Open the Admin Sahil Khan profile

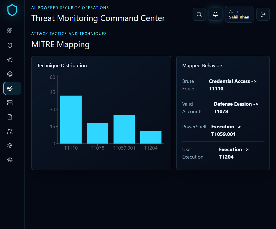[239, 14]
